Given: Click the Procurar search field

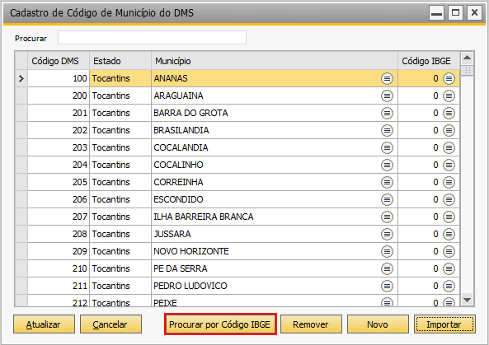Looking at the screenshot, I should tap(152, 38).
